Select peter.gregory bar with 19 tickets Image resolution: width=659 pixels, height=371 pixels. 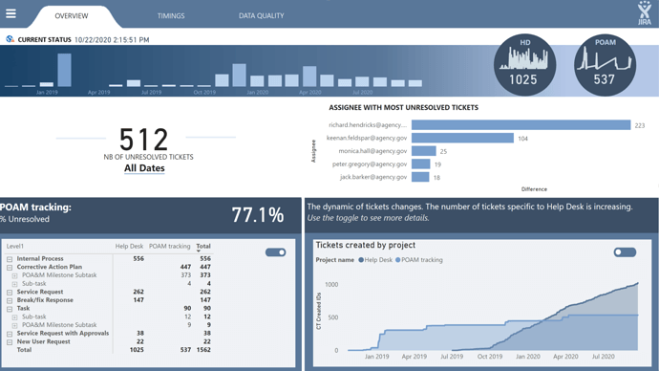[x=420, y=164]
